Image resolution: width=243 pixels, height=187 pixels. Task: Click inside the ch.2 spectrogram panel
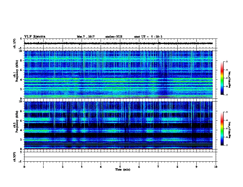click(118, 125)
